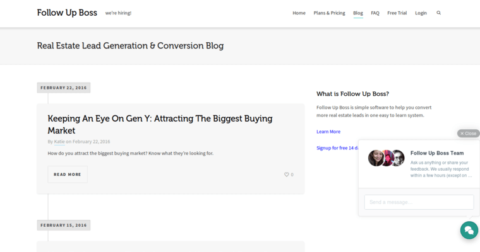This screenshot has height=252, width=480.
Task: Click the green chat bubble launcher
Action: pos(469,231)
